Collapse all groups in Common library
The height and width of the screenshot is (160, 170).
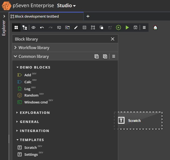(x=96, y=56)
